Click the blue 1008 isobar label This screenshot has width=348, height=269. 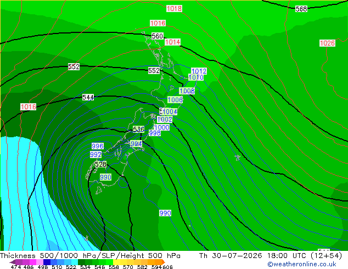pyautogui.click(x=187, y=91)
